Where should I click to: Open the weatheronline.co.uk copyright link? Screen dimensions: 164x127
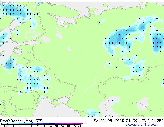click(x=142, y=125)
